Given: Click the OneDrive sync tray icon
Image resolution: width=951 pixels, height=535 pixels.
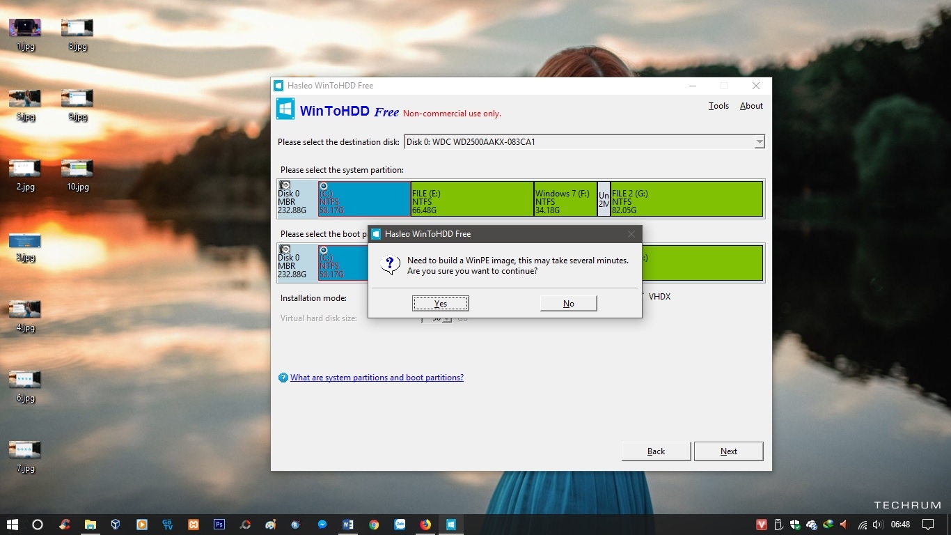Looking at the screenshot, I should pyautogui.click(x=812, y=525).
